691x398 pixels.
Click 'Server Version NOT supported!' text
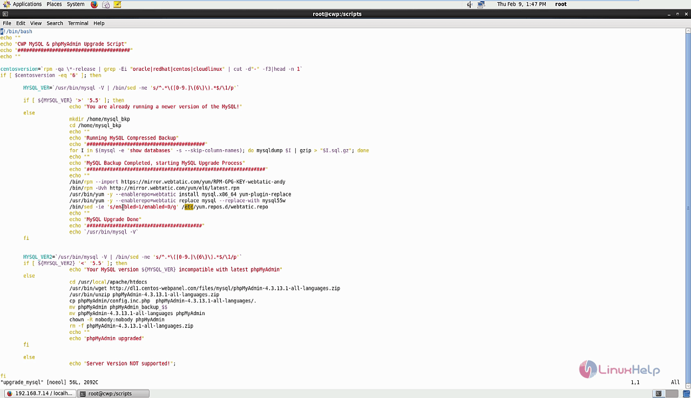click(x=128, y=363)
